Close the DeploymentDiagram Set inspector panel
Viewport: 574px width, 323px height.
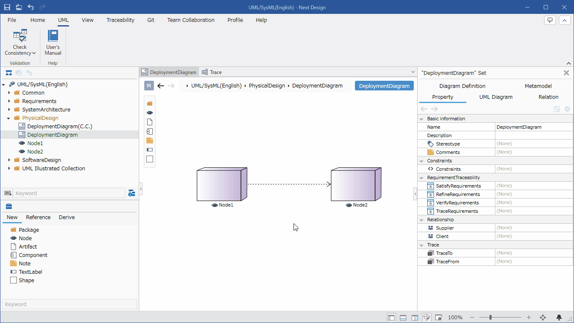pyautogui.click(x=566, y=73)
